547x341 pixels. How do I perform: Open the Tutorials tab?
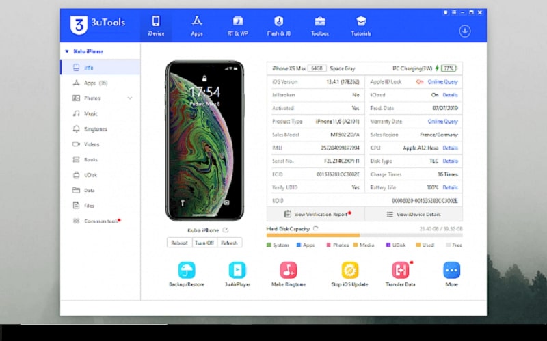(361, 25)
